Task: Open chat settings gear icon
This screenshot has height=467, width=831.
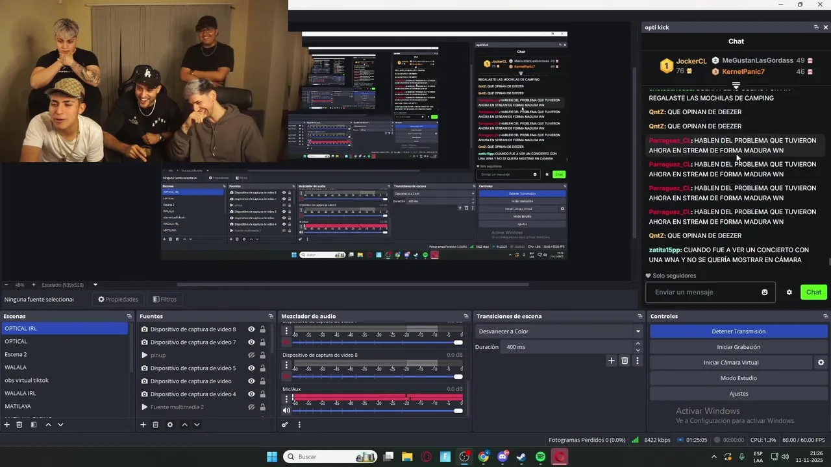Action: pos(789,293)
